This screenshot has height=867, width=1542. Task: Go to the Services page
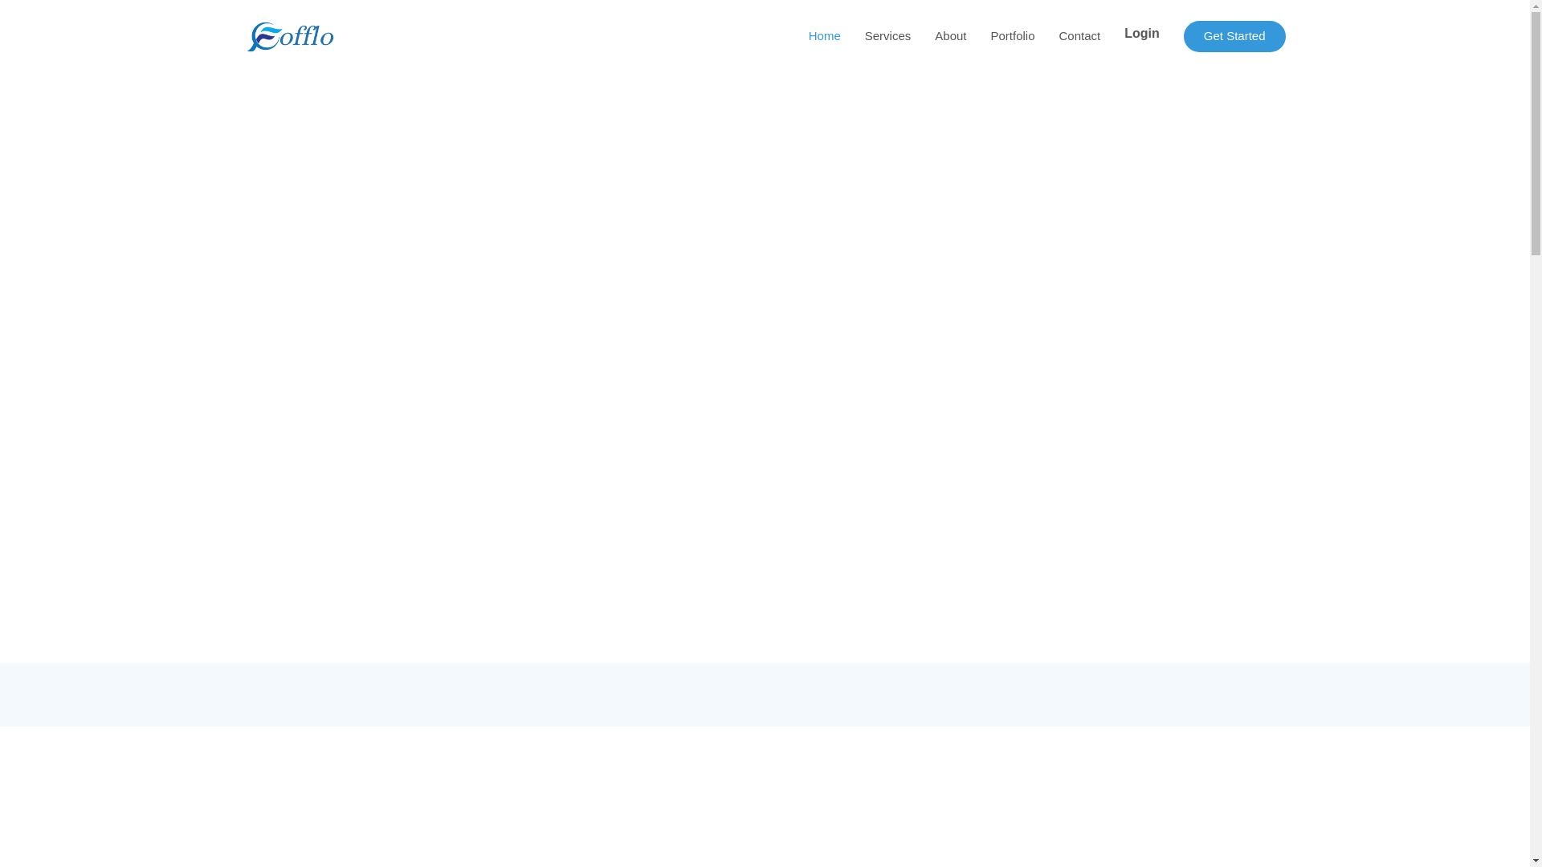click(x=887, y=36)
